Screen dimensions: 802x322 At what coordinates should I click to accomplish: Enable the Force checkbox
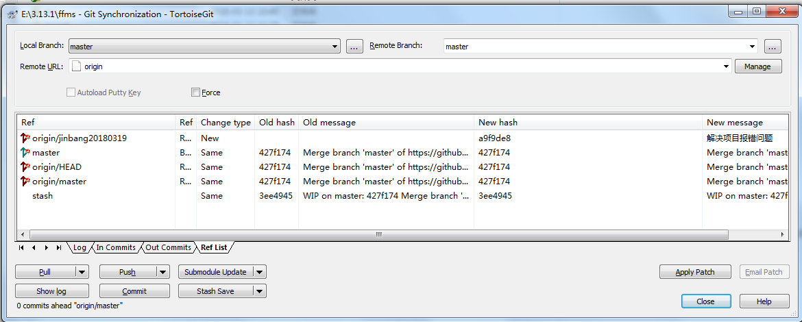pos(195,92)
